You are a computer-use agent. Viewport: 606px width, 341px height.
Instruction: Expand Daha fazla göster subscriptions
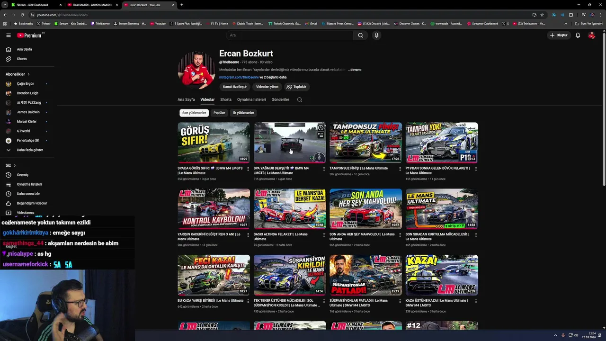[x=30, y=150]
